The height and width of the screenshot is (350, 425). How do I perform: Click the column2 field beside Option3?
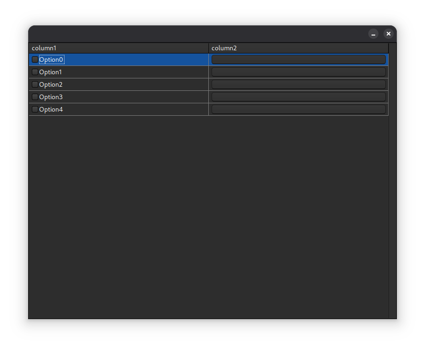click(x=298, y=97)
